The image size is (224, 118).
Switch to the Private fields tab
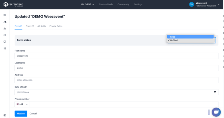pyautogui.click(x=56, y=26)
